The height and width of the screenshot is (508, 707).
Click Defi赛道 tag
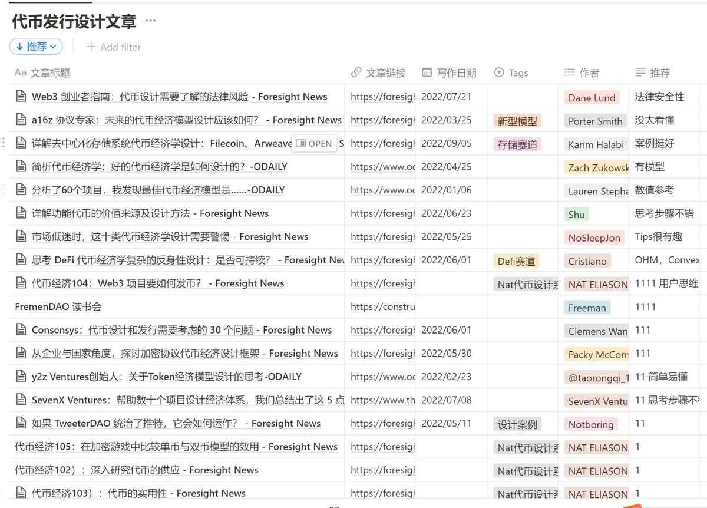(517, 261)
